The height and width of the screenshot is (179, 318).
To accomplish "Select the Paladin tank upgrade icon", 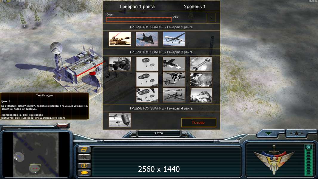I will (120, 39).
